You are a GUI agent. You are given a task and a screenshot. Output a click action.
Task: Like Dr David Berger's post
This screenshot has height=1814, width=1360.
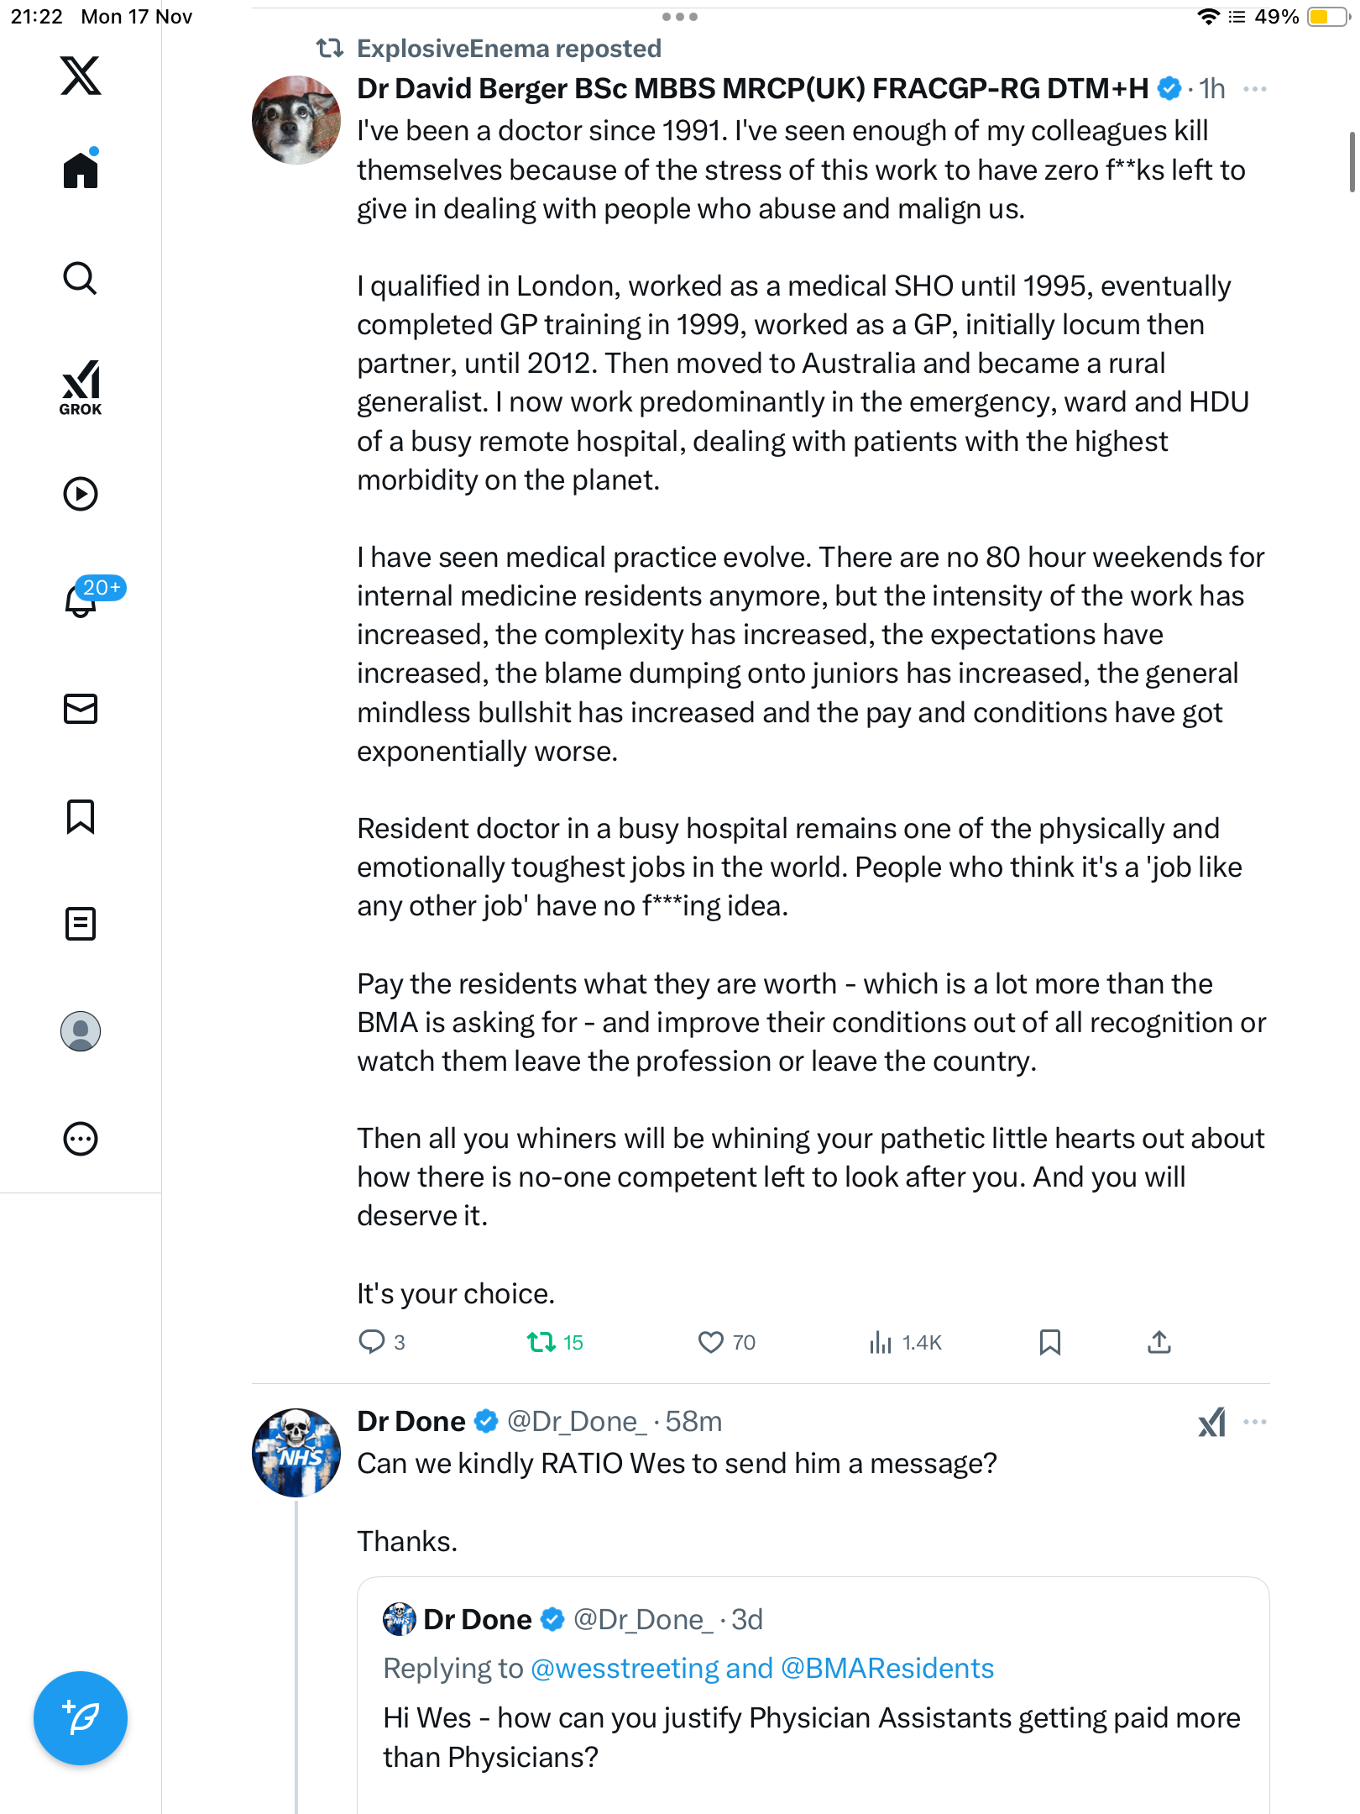coord(711,1342)
